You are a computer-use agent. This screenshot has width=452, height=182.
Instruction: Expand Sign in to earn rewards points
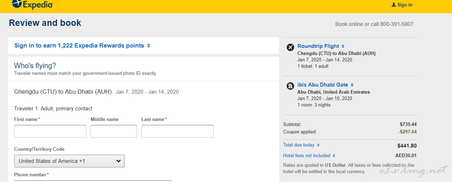82,45
